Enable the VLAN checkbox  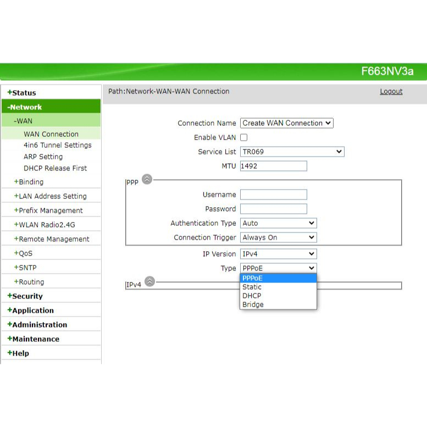point(244,137)
